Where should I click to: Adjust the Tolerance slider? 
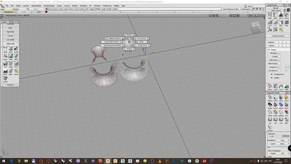point(282,136)
